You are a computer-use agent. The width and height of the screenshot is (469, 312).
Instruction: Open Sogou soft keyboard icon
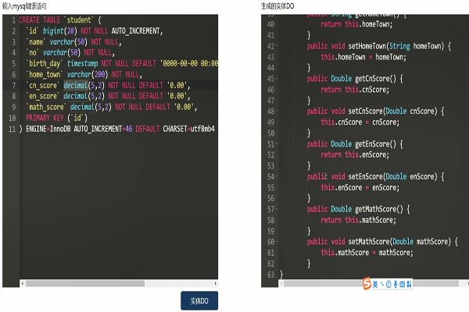coord(403,283)
